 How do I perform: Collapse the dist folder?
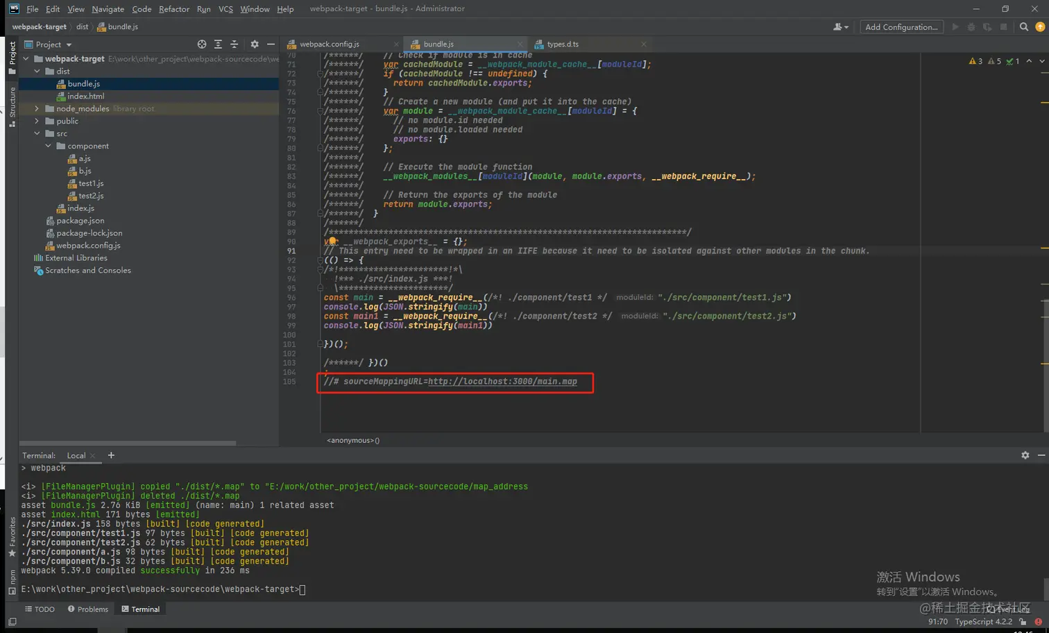pyautogui.click(x=37, y=71)
